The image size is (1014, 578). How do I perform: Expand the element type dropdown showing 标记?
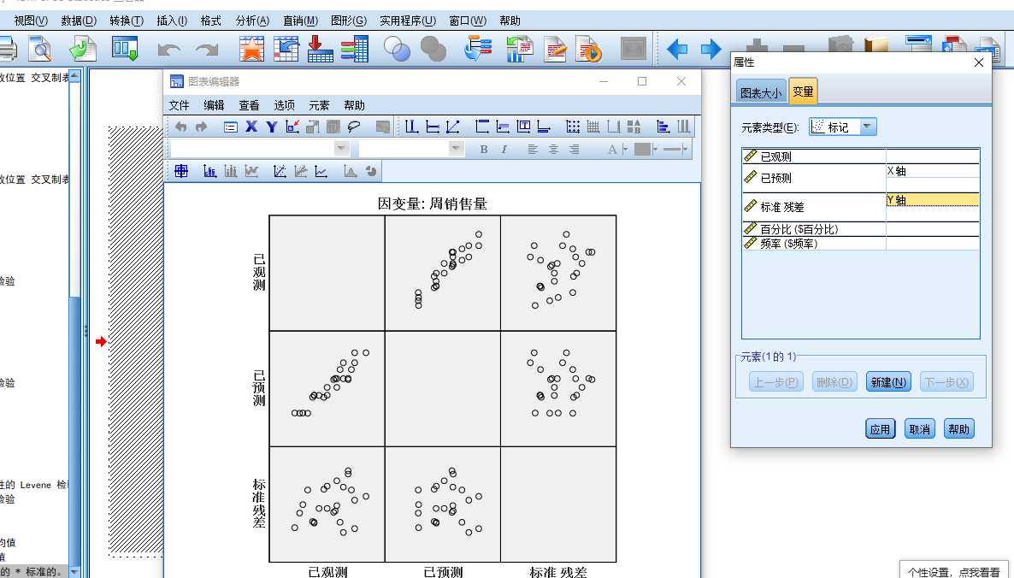(x=868, y=127)
